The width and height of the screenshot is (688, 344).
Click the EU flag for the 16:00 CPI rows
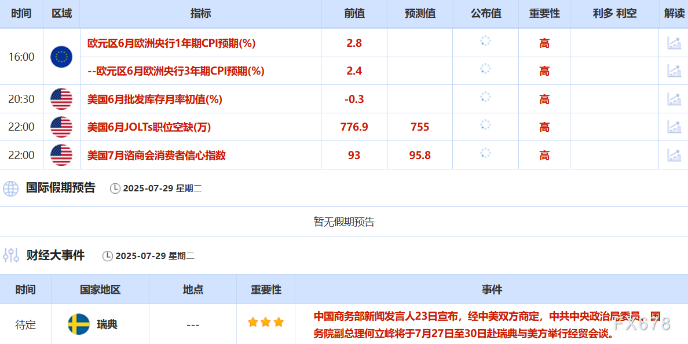(61, 57)
